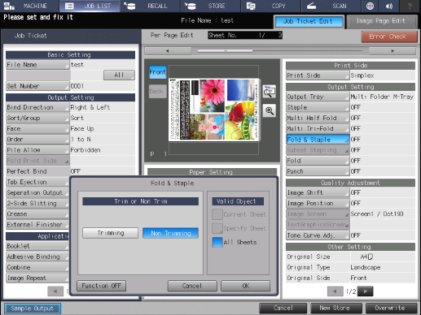Switch to the Image Page Edit tab
The image size is (421, 315).
click(381, 21)
